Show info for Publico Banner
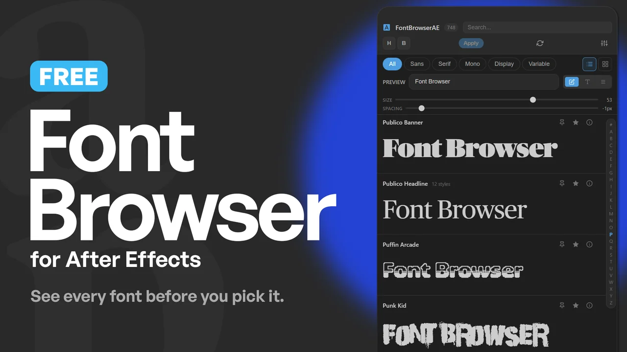 click(589, 122)
